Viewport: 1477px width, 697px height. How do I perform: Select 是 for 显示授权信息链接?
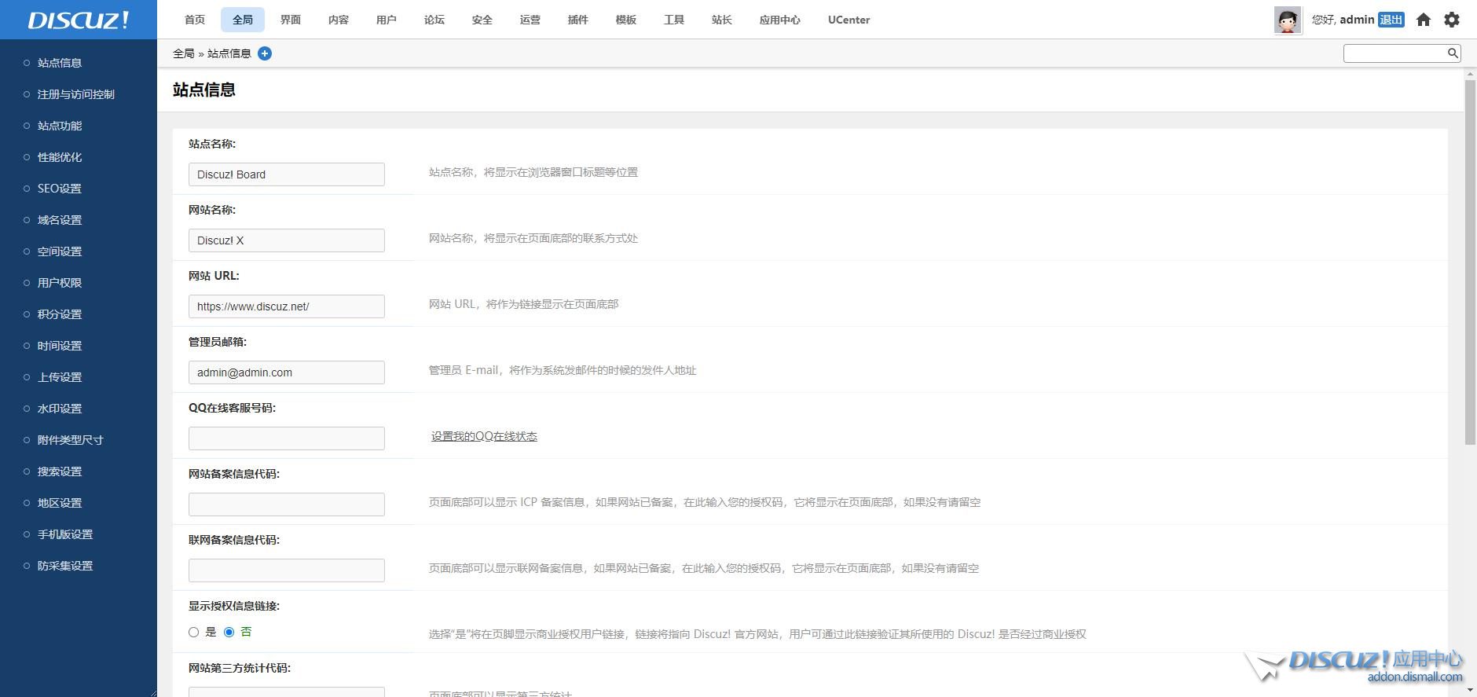point(194,632)
